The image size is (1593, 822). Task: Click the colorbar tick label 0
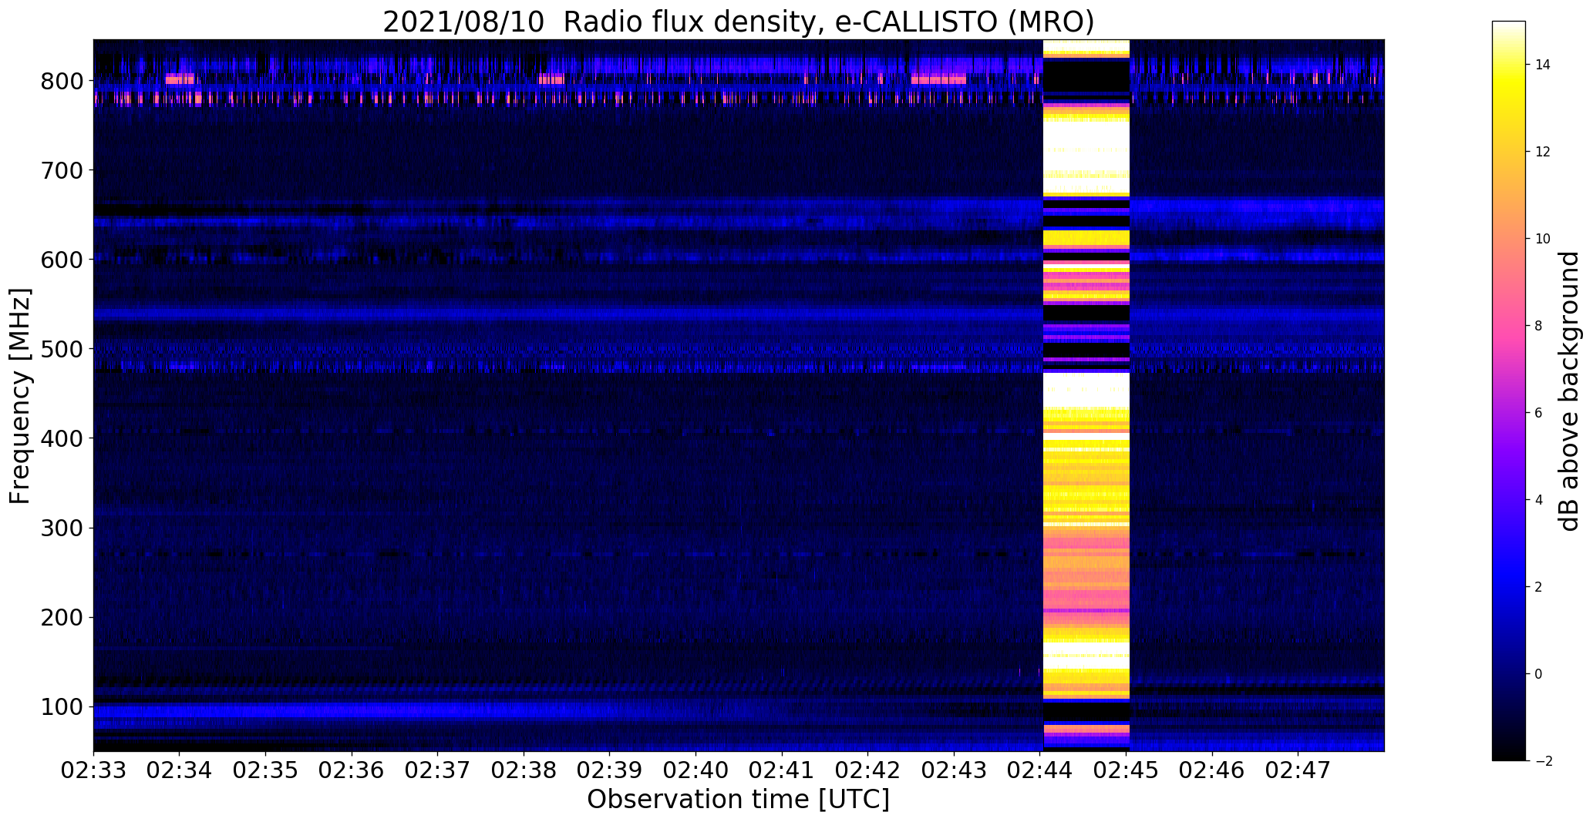point(1539,674)
